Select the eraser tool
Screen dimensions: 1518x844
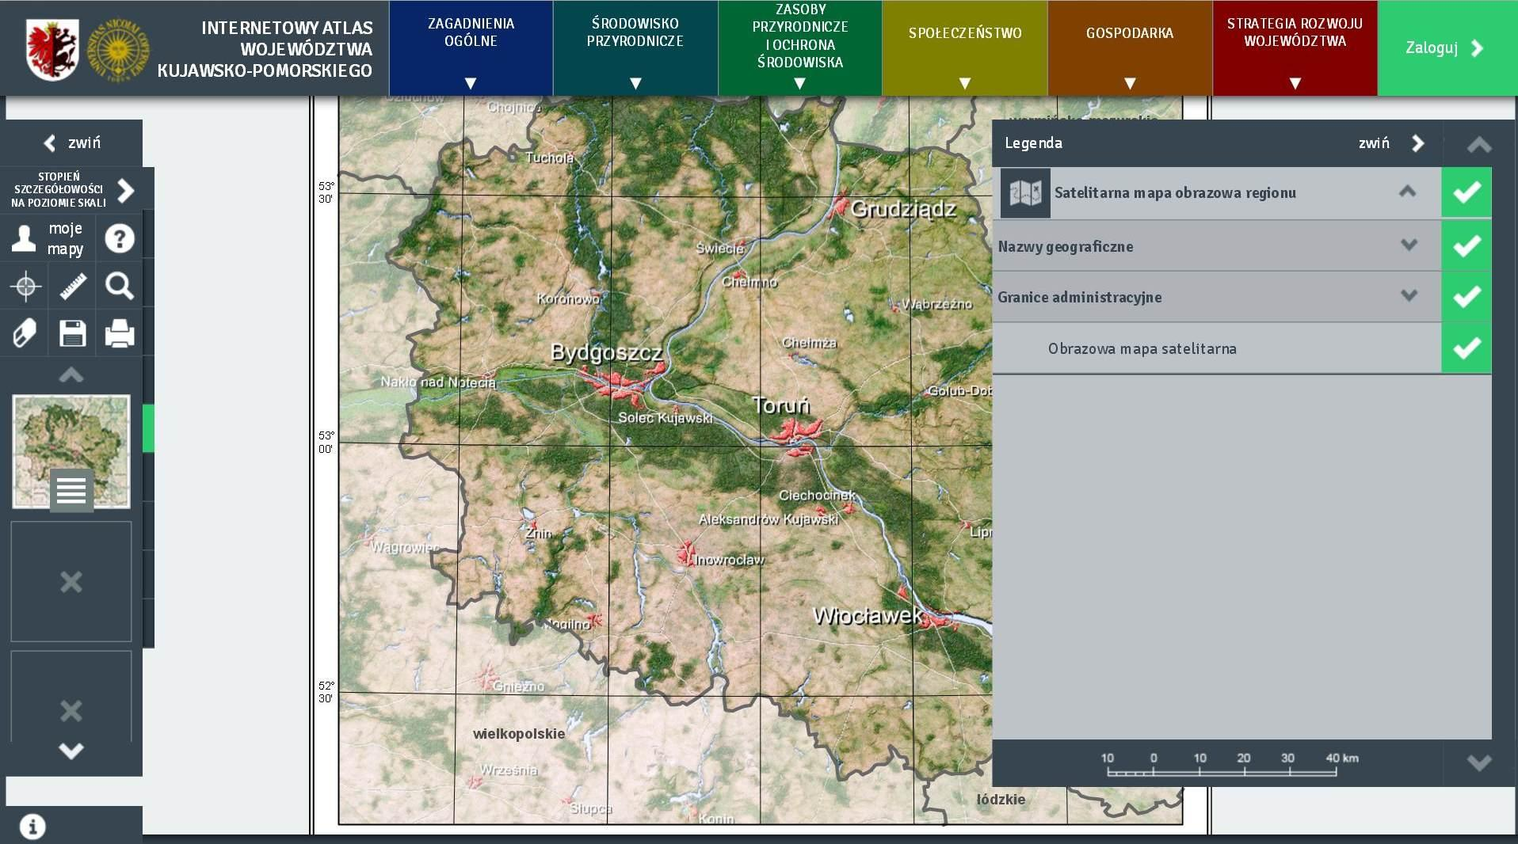pyautogui.click(x=25, y=333)
